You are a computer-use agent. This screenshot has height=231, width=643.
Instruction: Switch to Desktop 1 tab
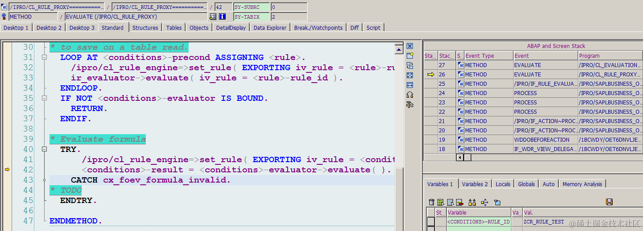click(16, 28)
